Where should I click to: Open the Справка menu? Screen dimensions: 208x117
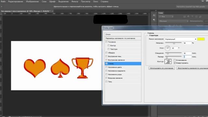click(104, 2)
